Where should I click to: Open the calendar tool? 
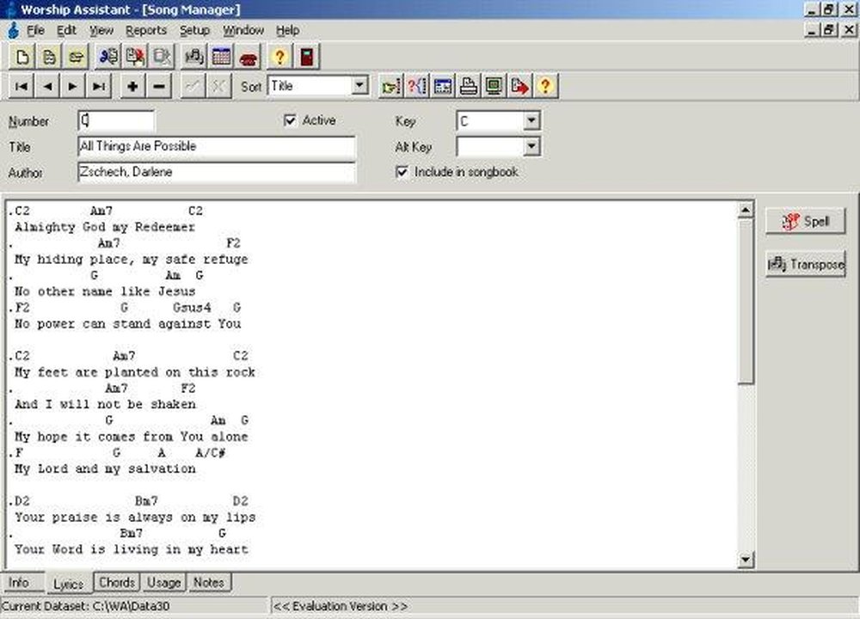tap(220, 58)
